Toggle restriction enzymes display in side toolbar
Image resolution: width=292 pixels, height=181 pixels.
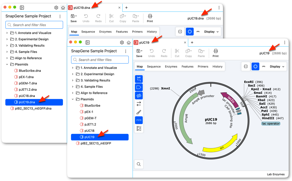point(139,79)
